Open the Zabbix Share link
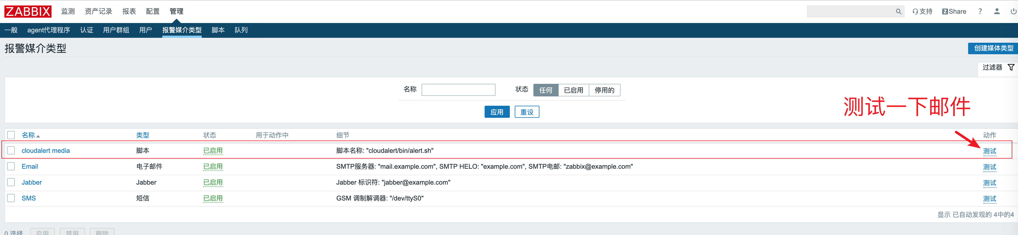This screenshot has height=235, width=1018. (x=954, y=12)
